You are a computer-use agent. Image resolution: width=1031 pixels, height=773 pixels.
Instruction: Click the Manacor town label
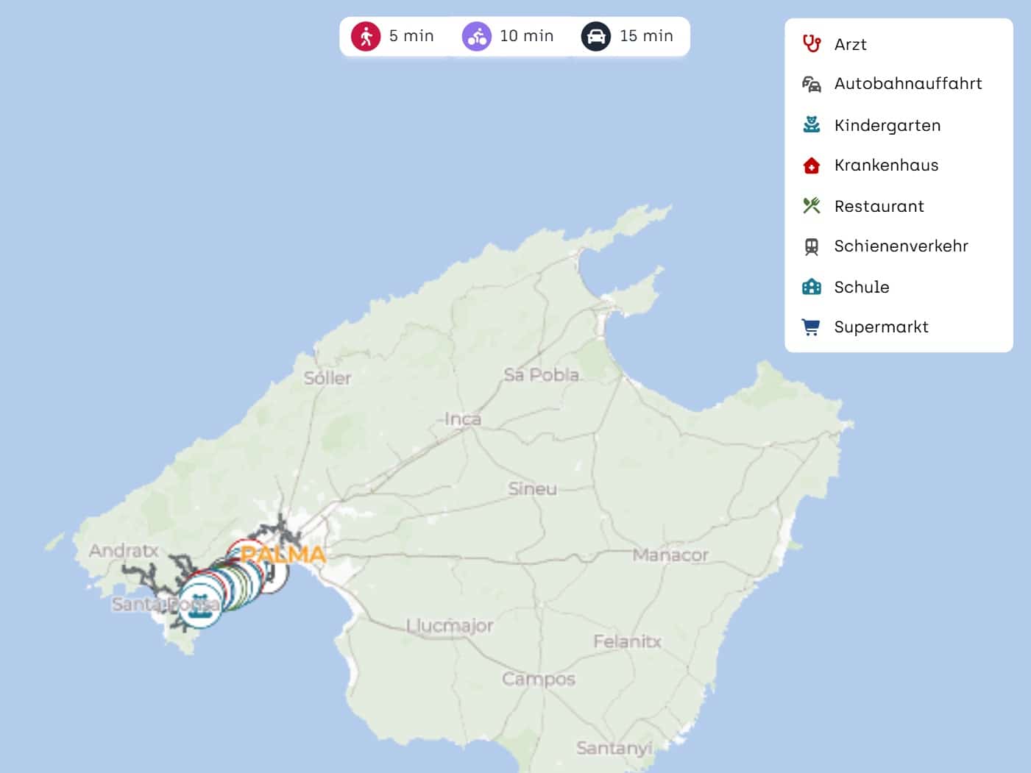tap(670, 555)
